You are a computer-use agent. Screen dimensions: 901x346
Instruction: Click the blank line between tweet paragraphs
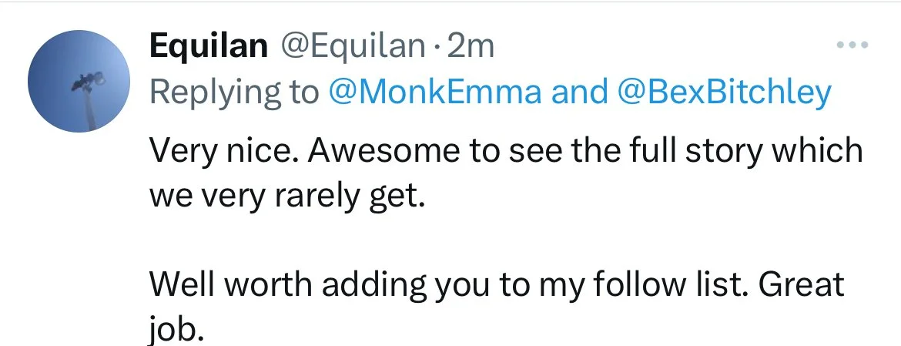[x=462, y=240]
